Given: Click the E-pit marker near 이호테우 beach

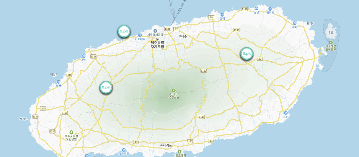Looking at the screenshot, I should [x=124, y=31].
